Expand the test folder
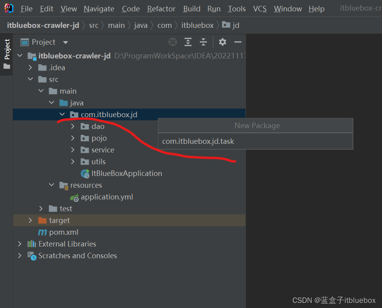Image resolution: width=382 pixels, height=308 pixels. click(41, 208)
